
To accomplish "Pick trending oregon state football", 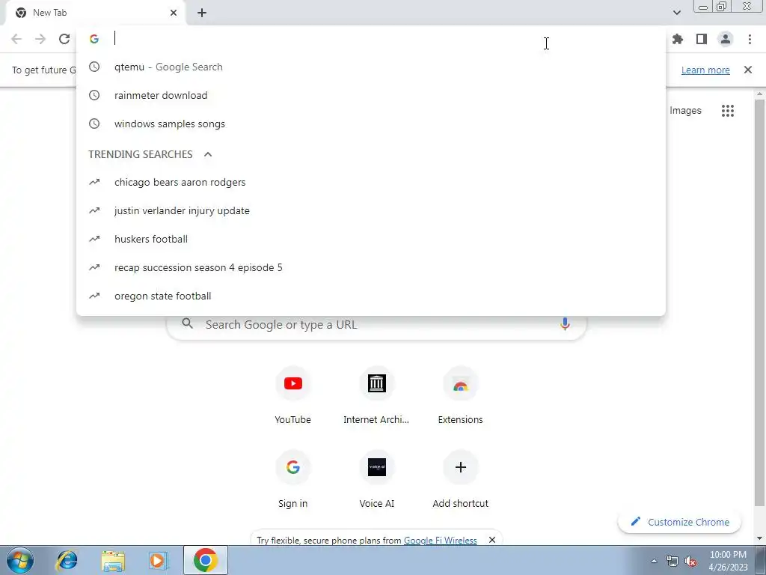I will pos(371,296).
